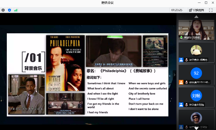Screen dimensions: 216x130
Task: Select the blue 92 avatar circle
Action: [196, 73]
